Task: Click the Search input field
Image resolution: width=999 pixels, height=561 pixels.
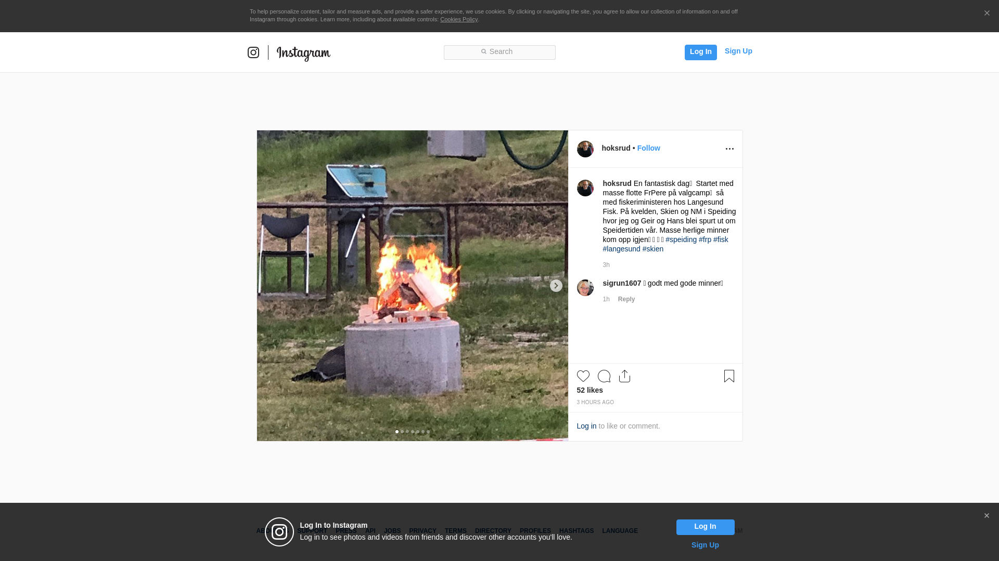Action: pyautogui.click(x=499, y=52)
